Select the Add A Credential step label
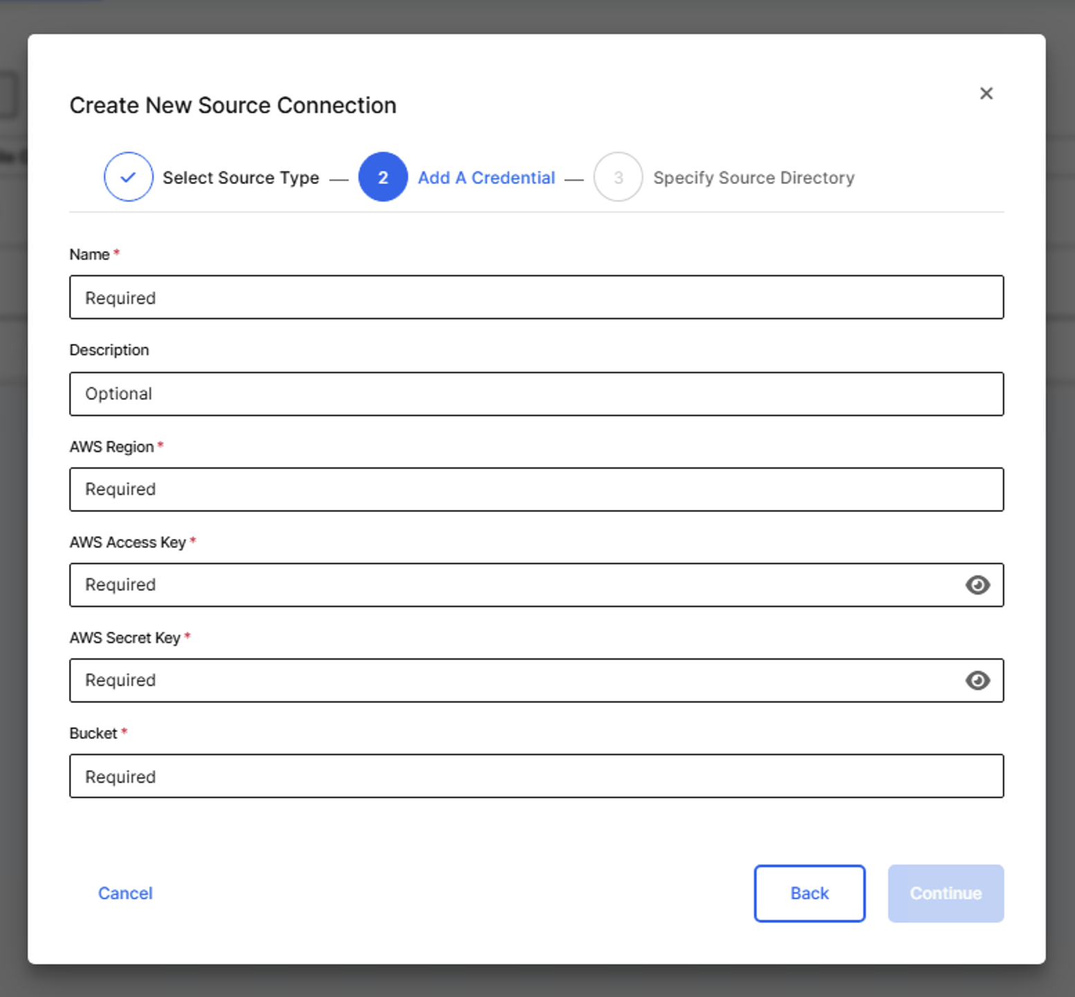The height and width of the screenshot is (997, 1075). point(486,178)
